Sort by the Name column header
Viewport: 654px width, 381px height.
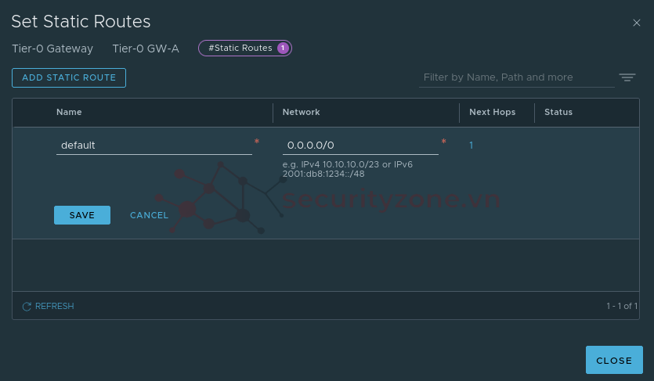tap(69, 112)
